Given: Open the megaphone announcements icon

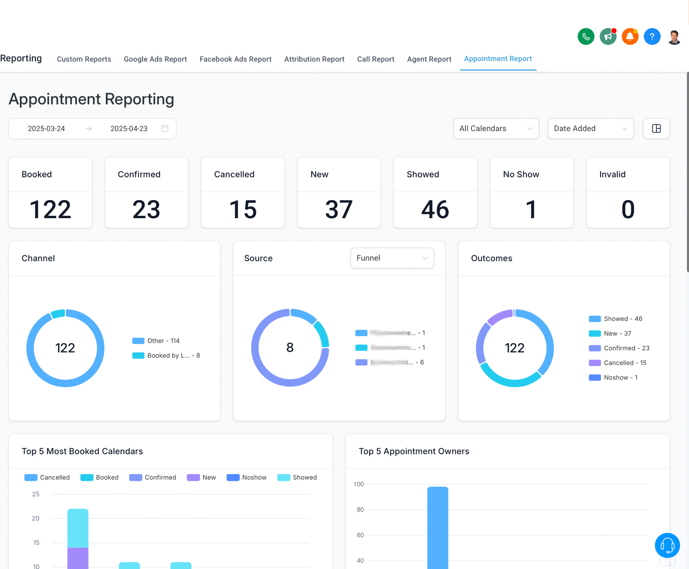Looking at the screenshot, I should 608,37.
